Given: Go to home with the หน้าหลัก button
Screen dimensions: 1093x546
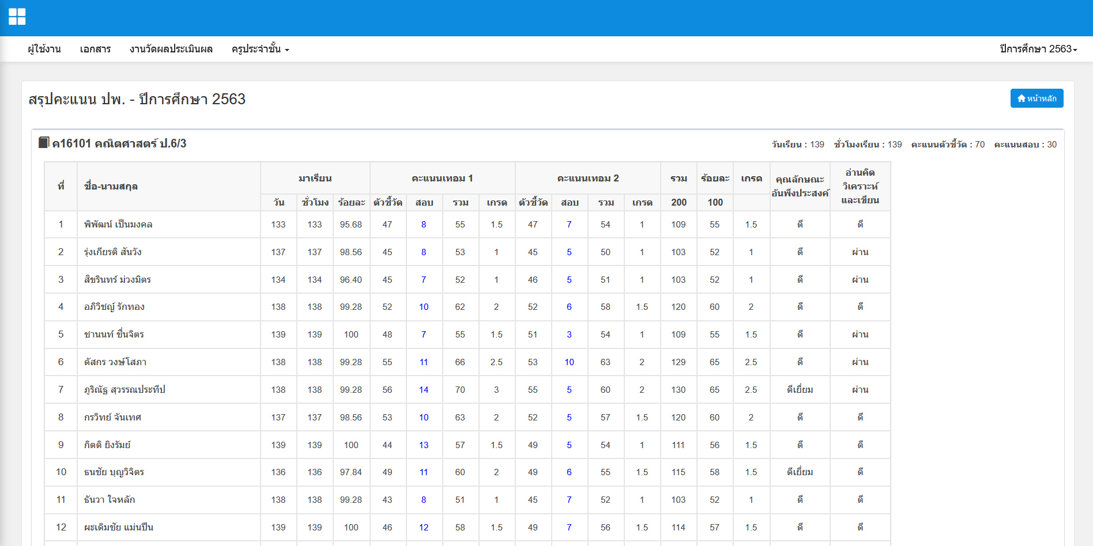Looking at the screenshot, I should 1037,98.
